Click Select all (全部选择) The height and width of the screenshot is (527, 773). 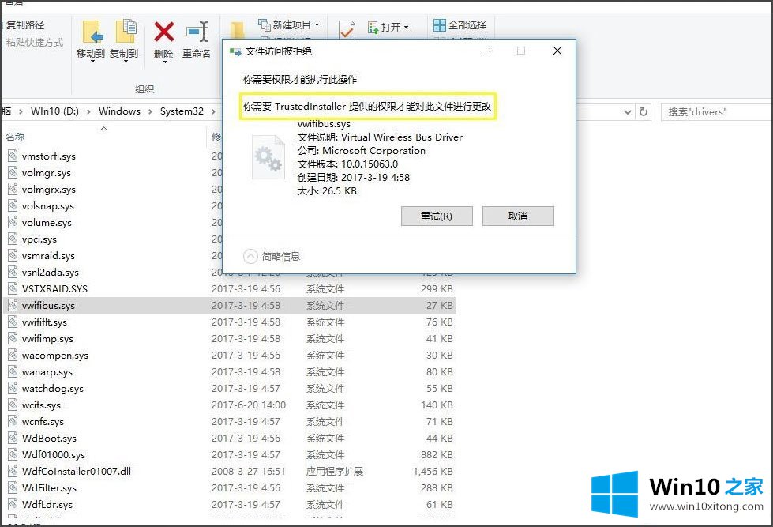click(460, 24)
